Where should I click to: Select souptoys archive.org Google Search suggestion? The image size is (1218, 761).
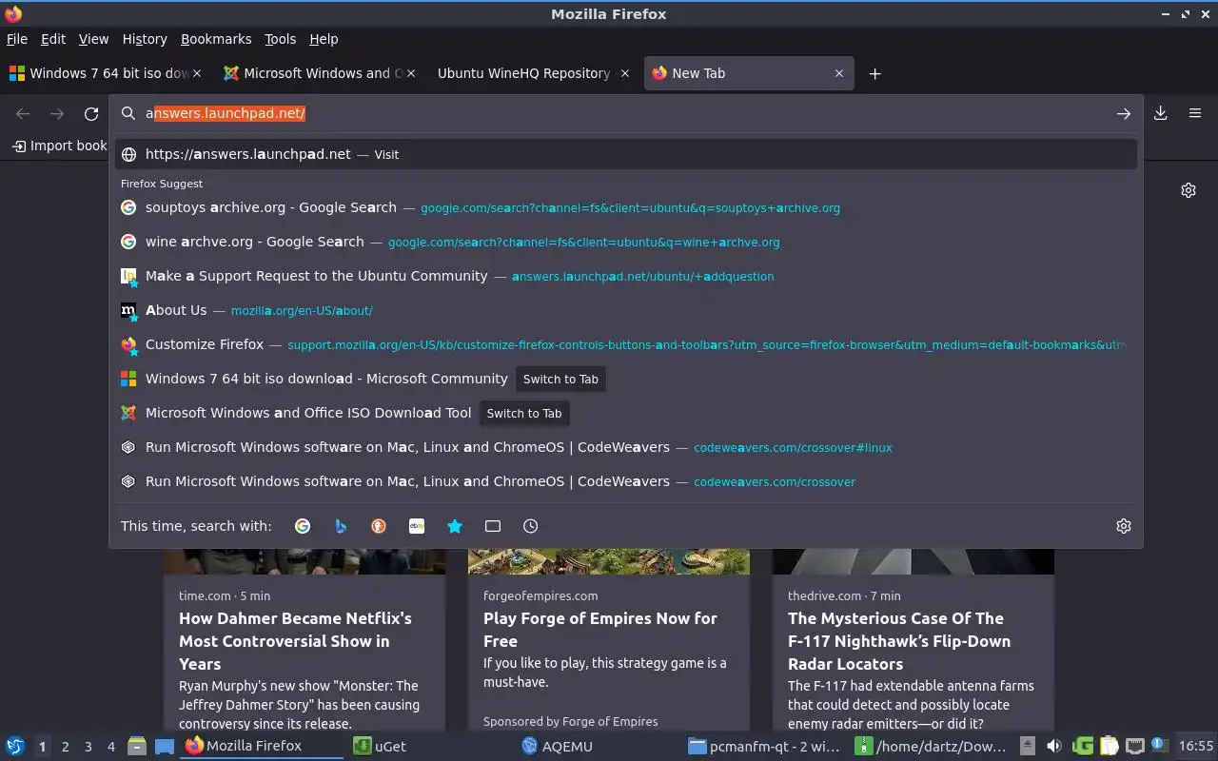tap(626, 207)
